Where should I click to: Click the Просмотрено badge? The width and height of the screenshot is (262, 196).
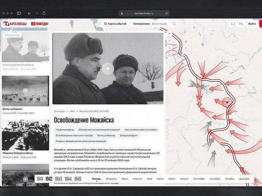point(12,35)
